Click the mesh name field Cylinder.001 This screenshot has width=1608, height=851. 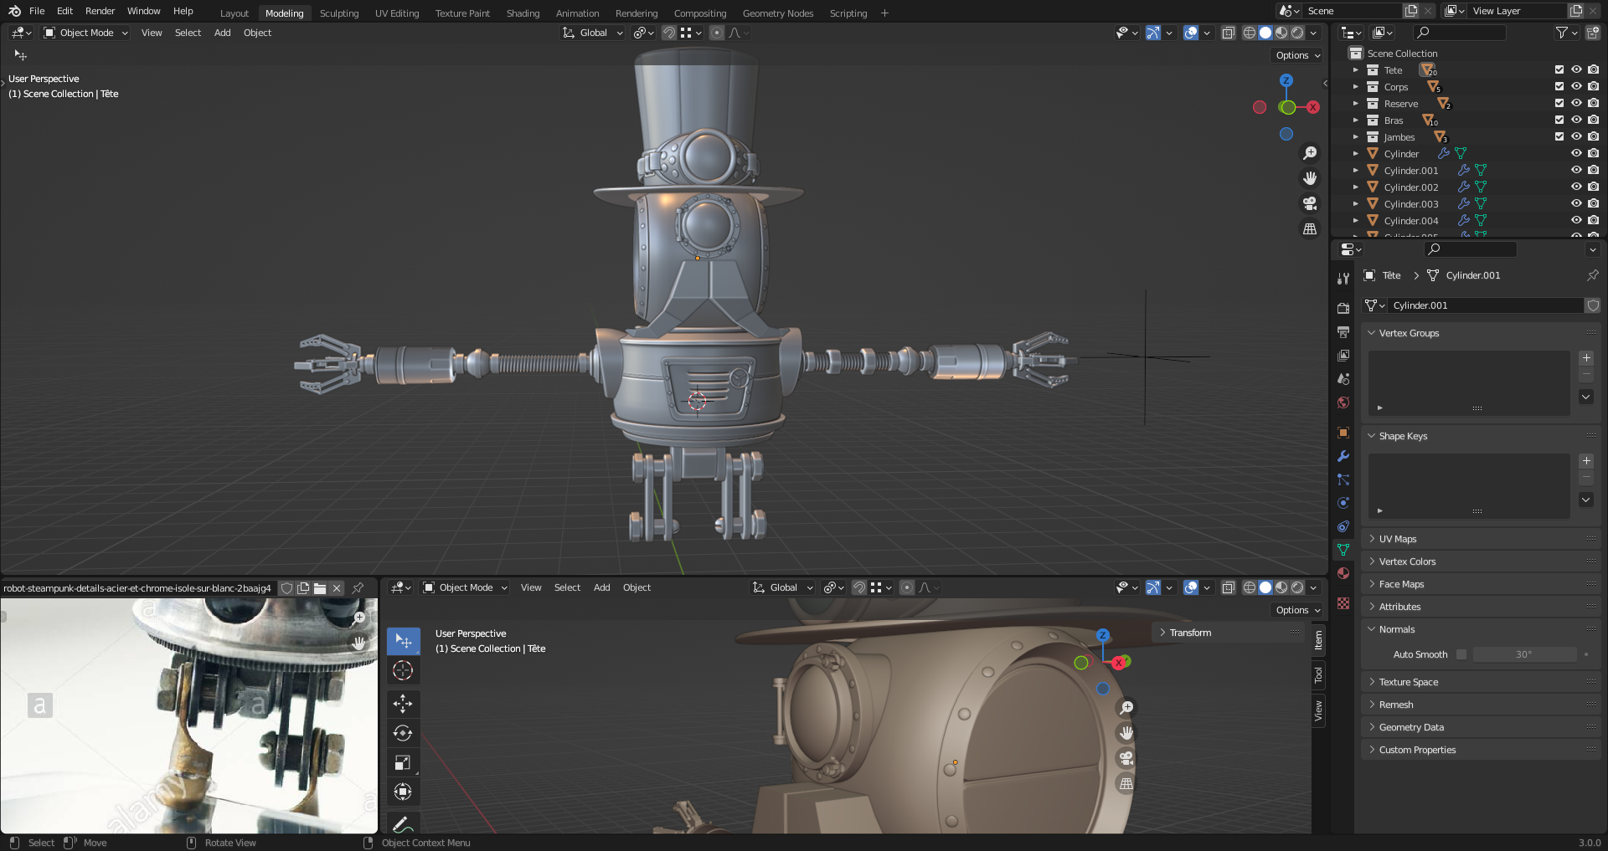tap(1483, 305)
